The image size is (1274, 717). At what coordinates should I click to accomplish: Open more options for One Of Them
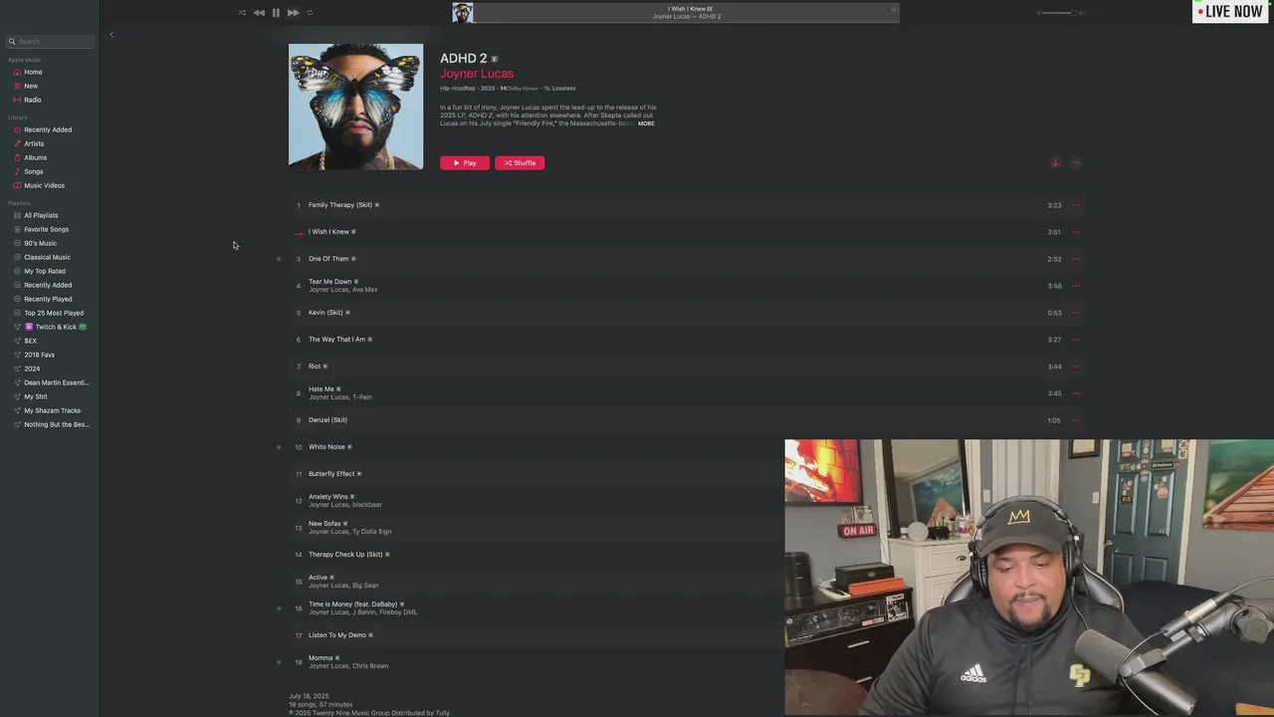[1075, 259]
